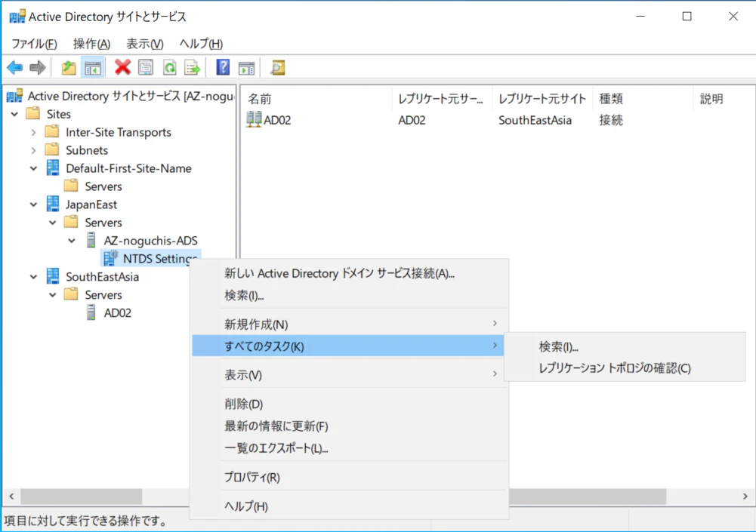Screen dimensions: 756x532
Task: Open the Properties toolbar icon
Action: [x=146, y=67]
